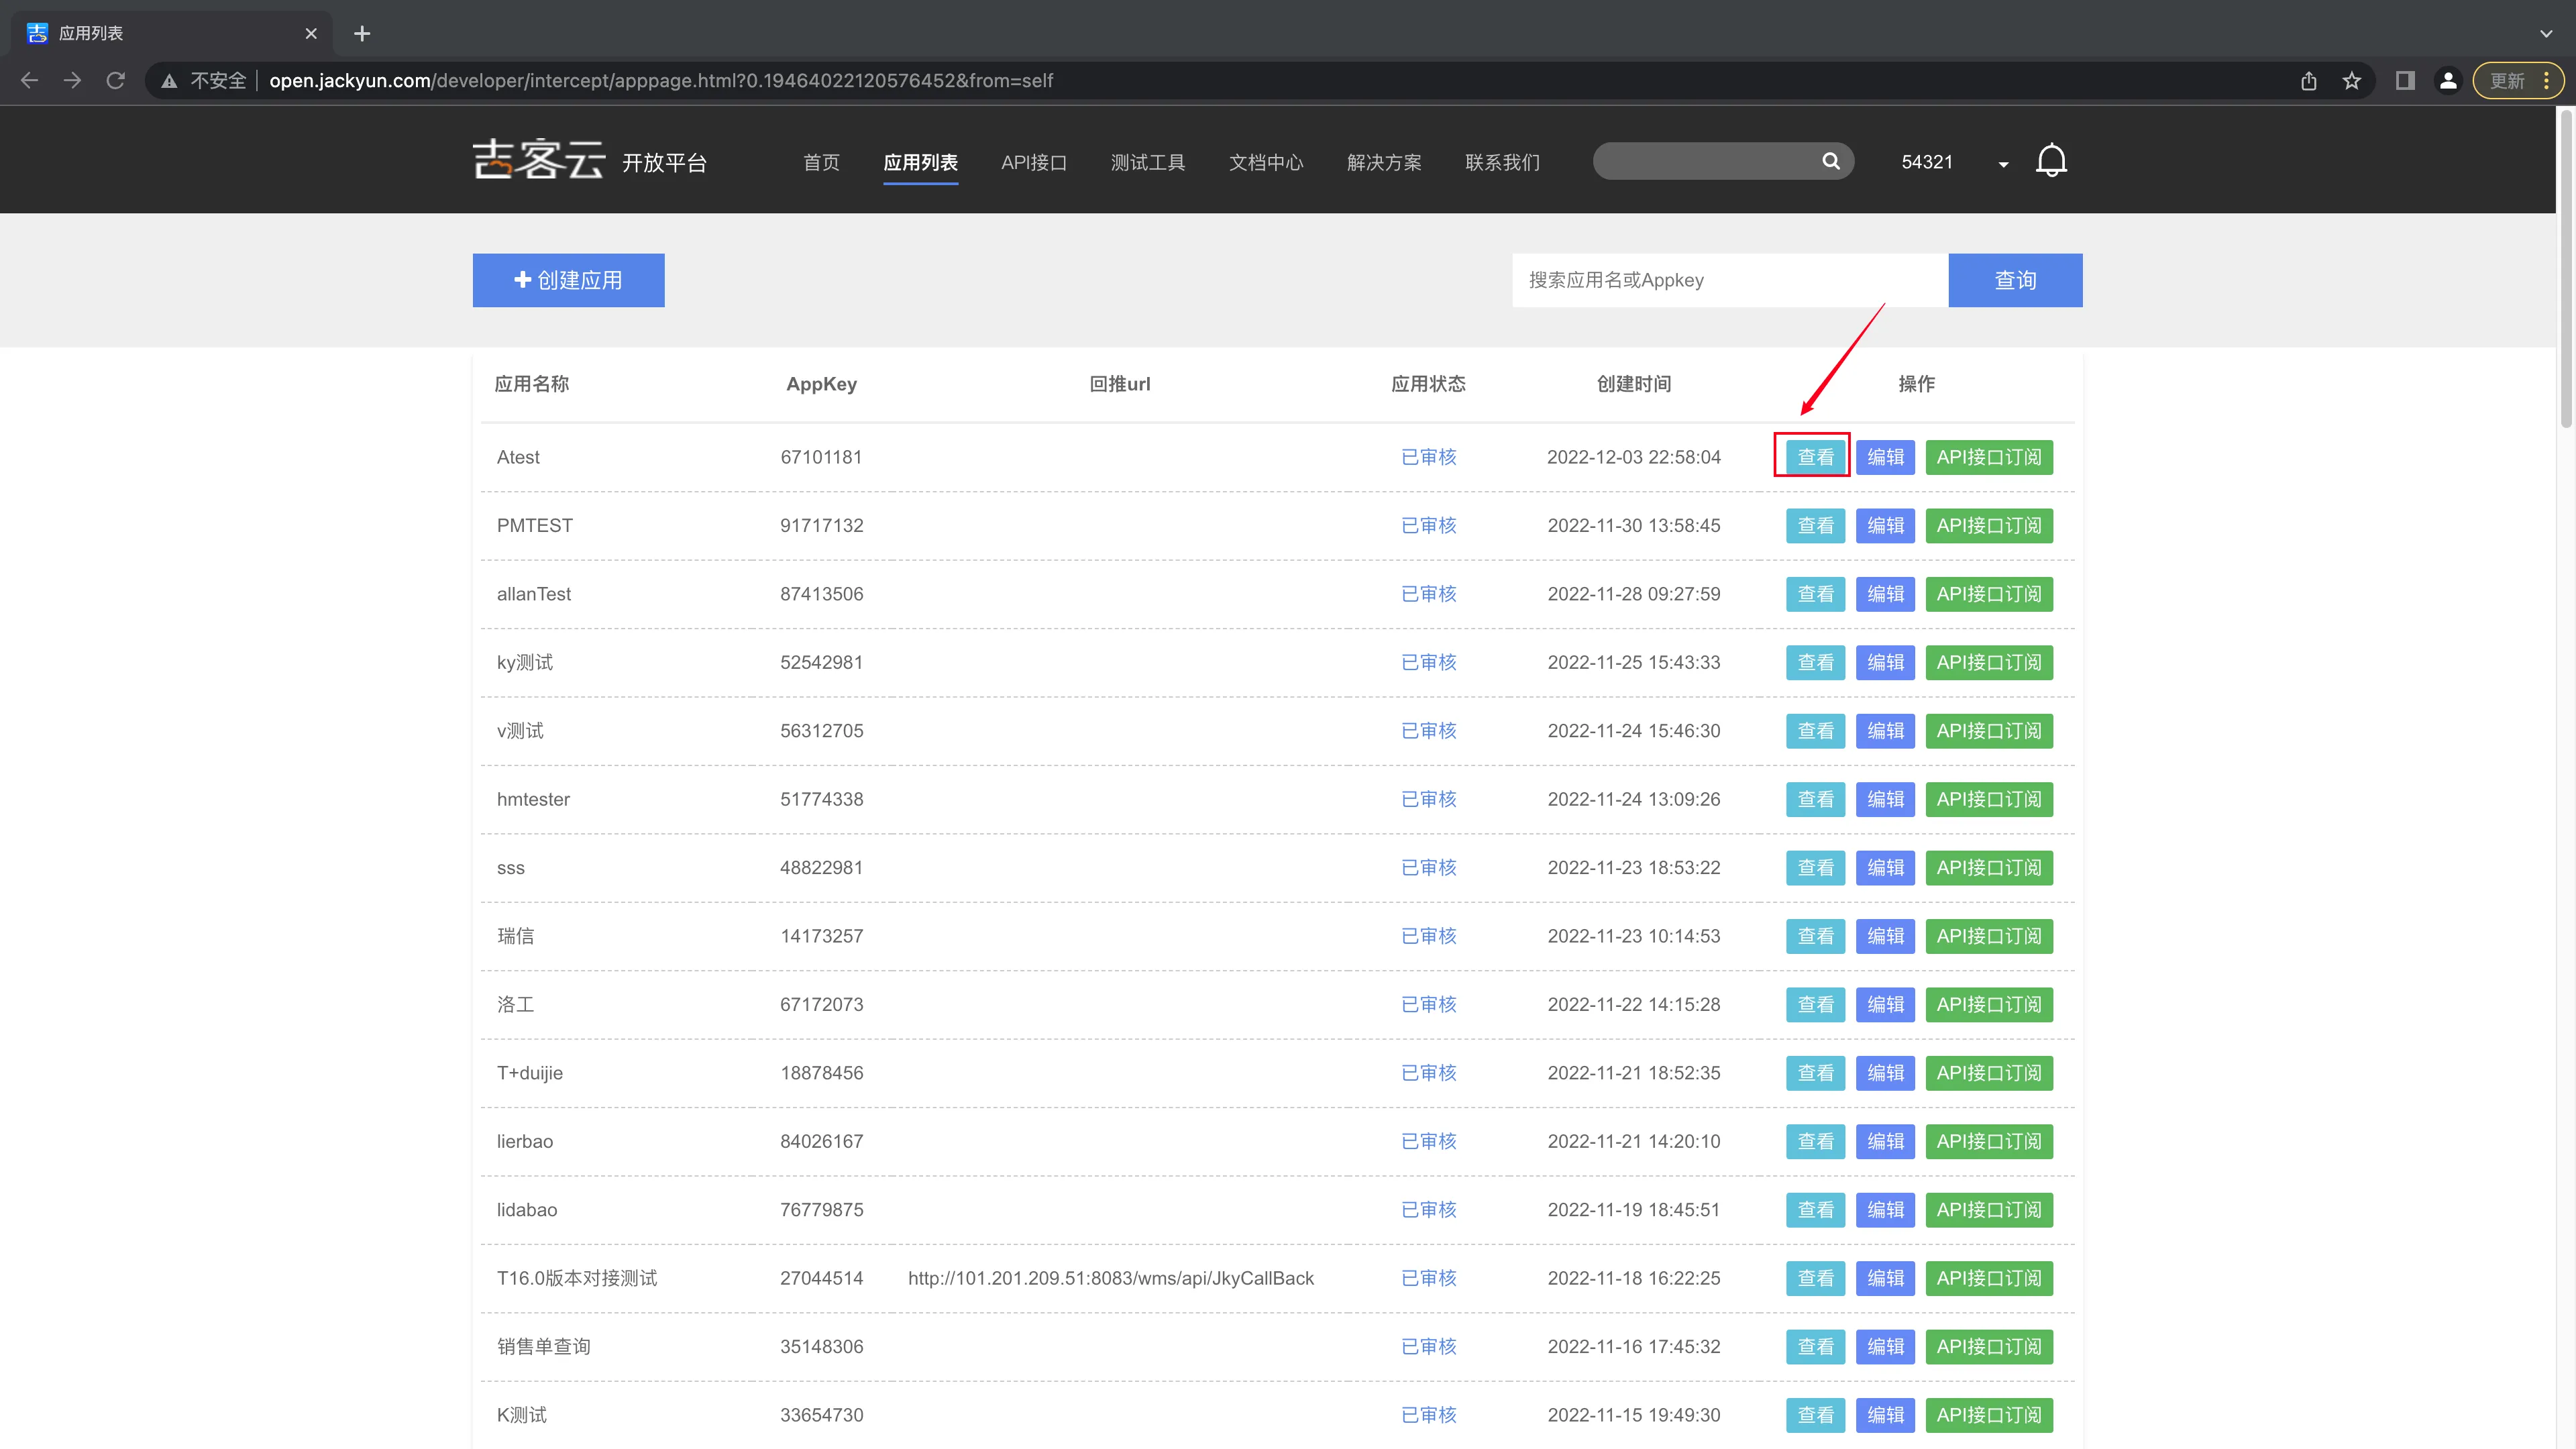Click AppKey value 33654730
Viewport: 2576px width, 1449px height.
[x=821, y=1415]
